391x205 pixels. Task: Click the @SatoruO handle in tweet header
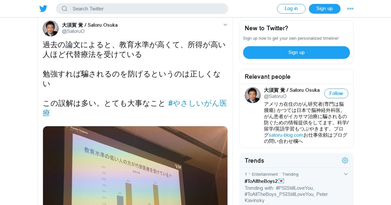coord(73,31)
